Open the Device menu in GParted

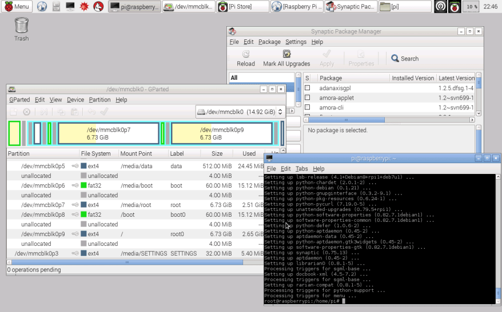[75, 100]
